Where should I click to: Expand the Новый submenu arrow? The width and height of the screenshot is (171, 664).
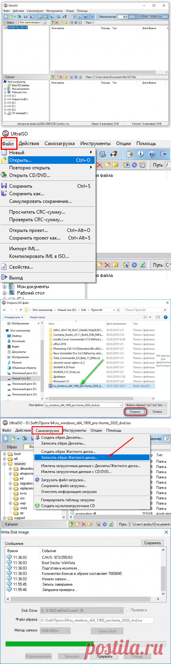pyautogui.click(x=91, y=153)
